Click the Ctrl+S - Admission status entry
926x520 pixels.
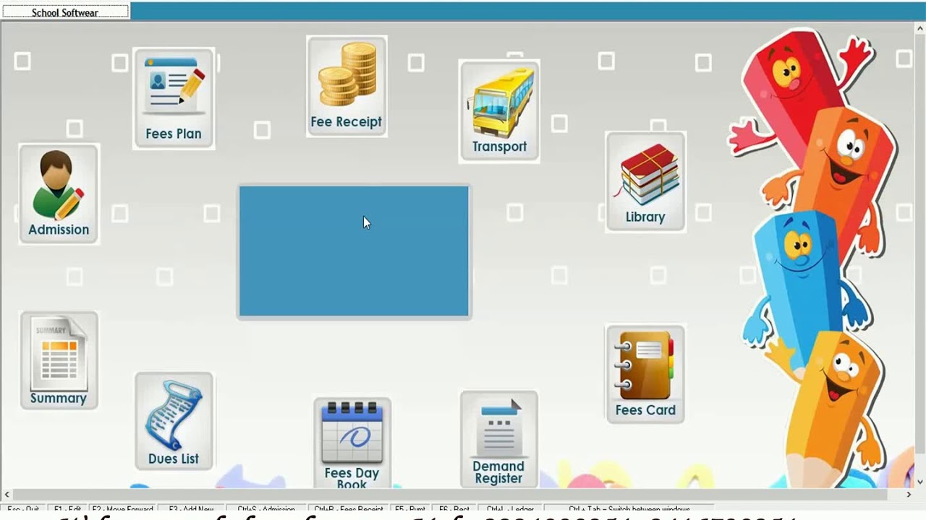[x=266, y=509]
